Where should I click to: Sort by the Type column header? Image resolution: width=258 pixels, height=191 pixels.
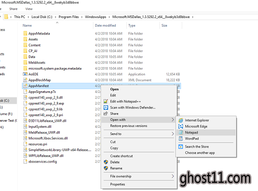pos(132,25)
